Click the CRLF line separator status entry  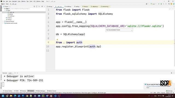coord(155,93)
